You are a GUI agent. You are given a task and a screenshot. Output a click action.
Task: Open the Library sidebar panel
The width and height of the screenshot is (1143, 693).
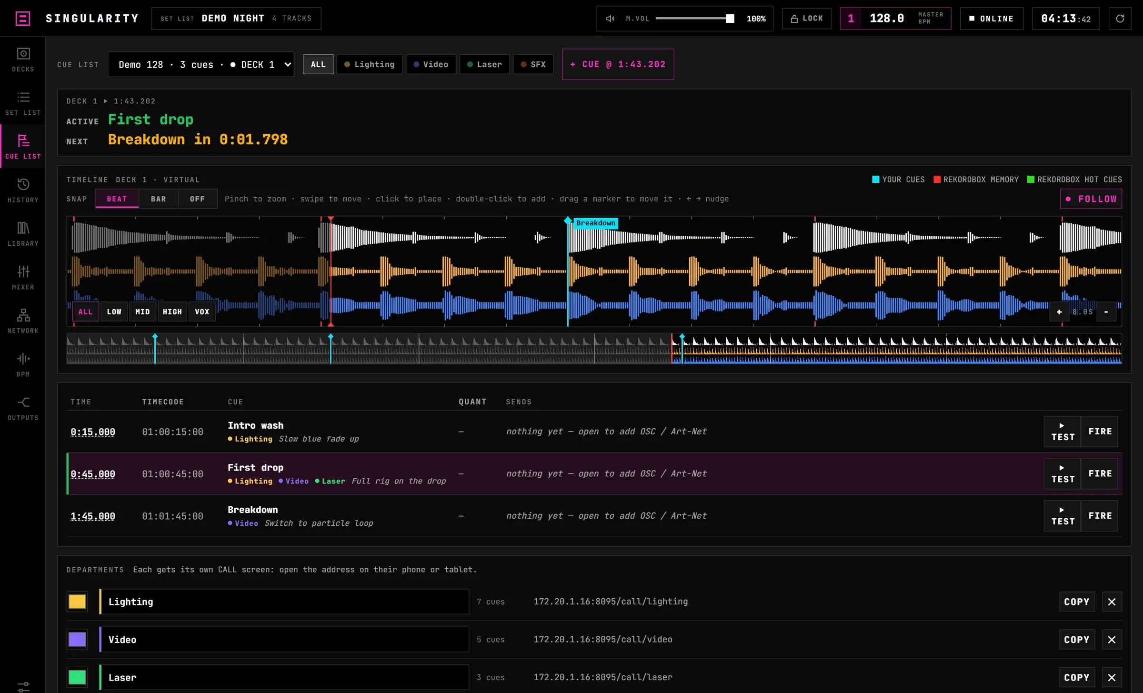point(23,234)
